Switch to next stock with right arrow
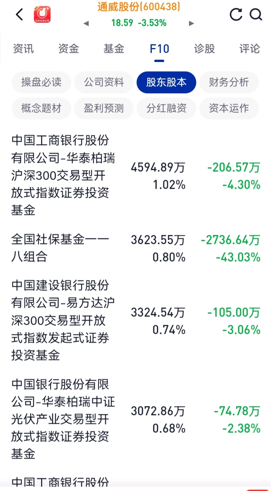Viewport: 271px width, 491px height. (x=191, y=23)
